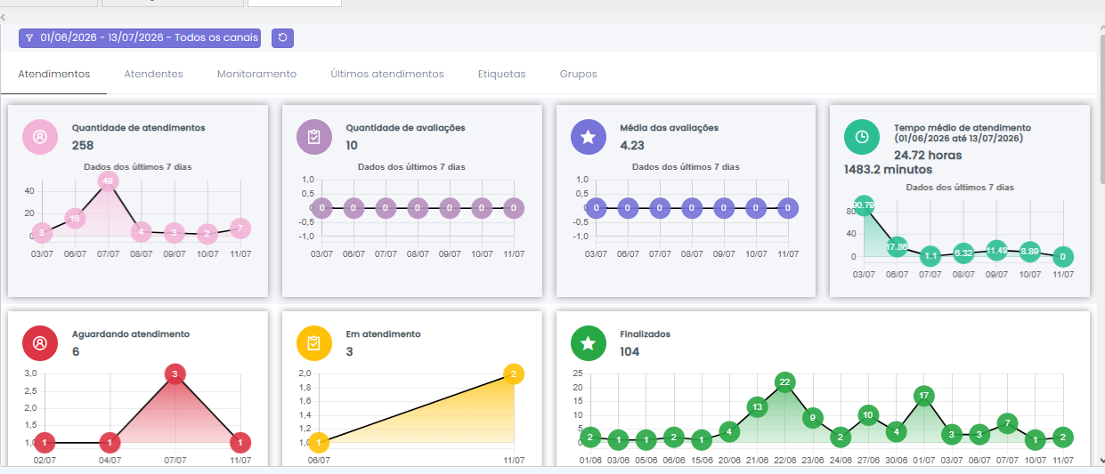Click the Em atendimento title
1105x474 pixels.
pyautogui.click(x=384, y=334)
